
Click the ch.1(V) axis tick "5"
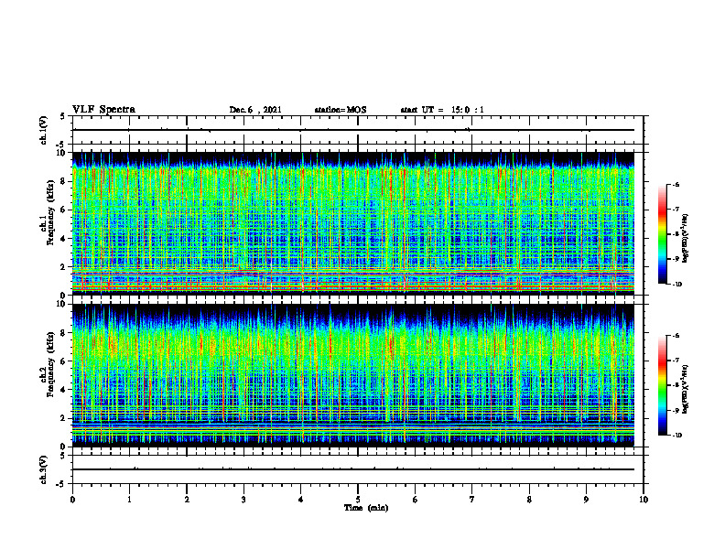click(x=63, y=117)
